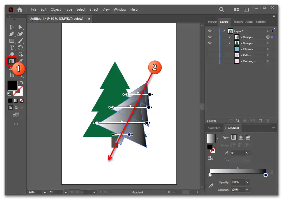This screenshot has width=283, height=200.
Task: Click the Freeform Gradient type icon
Action: (x=248, y=137)
